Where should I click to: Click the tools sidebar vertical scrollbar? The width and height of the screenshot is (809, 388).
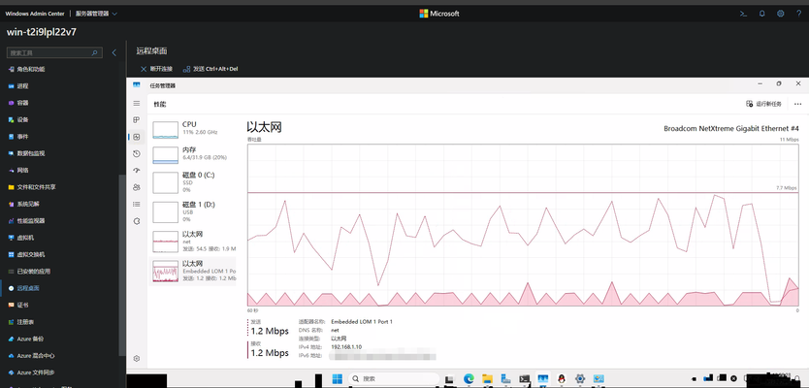[x=122, y=266]
